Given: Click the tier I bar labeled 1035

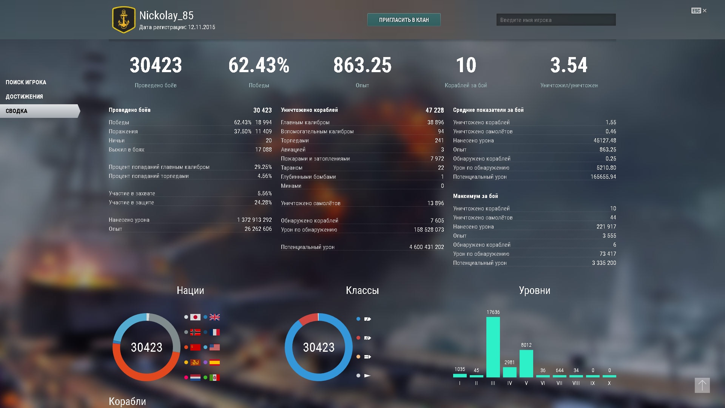Looking at the screenshot, I should [x=460, y=376].
